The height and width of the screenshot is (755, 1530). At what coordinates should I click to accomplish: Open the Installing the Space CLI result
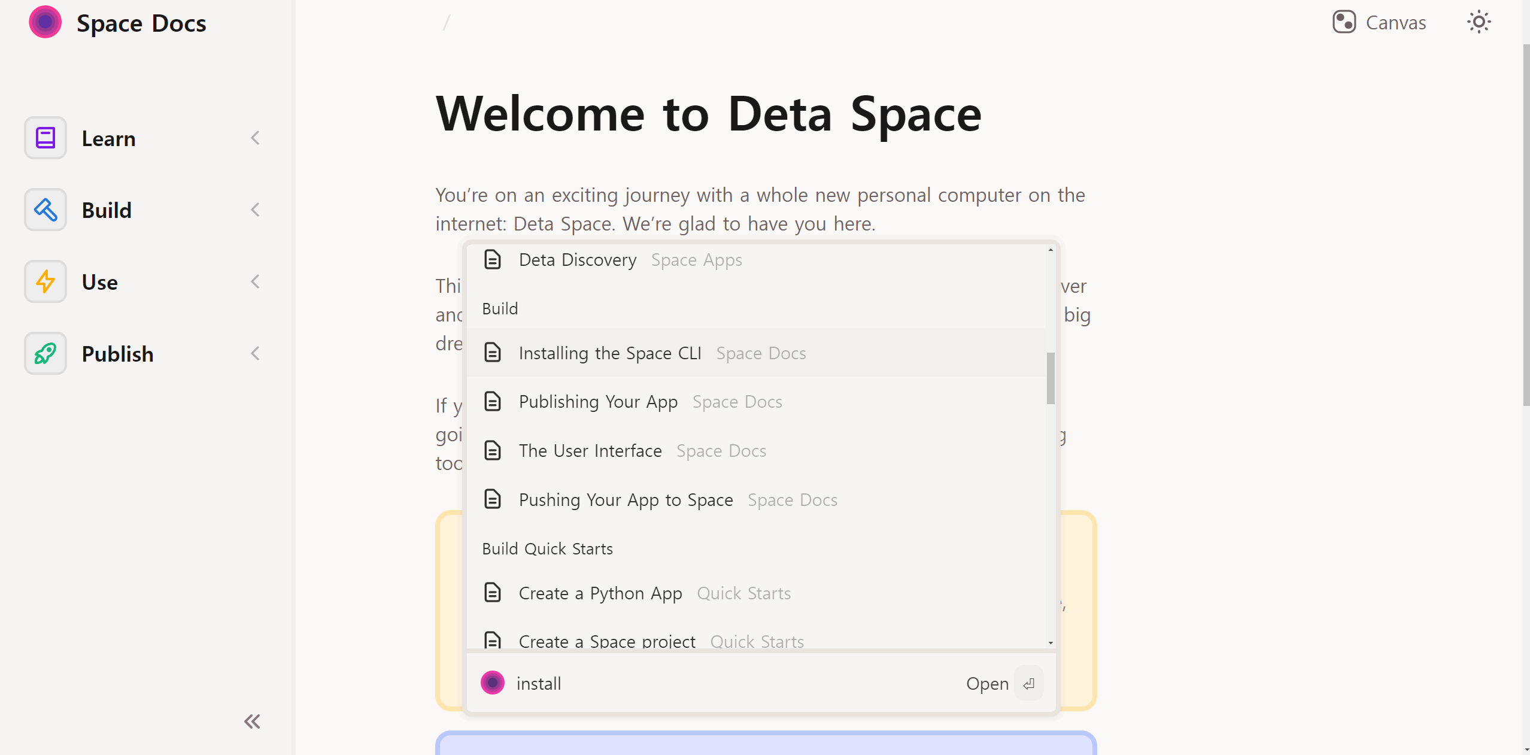pos(610,353)
